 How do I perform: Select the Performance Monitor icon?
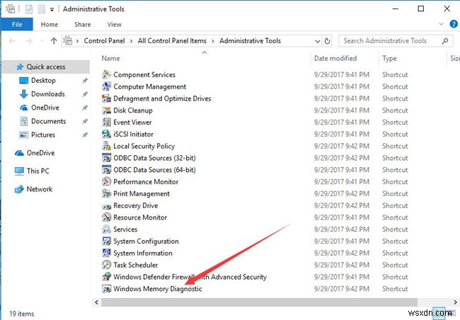click(x=106, y=182)
